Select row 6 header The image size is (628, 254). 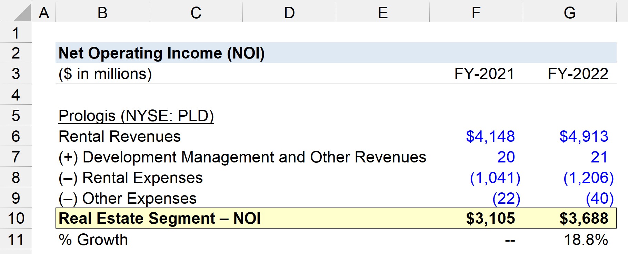click(16, 136)
